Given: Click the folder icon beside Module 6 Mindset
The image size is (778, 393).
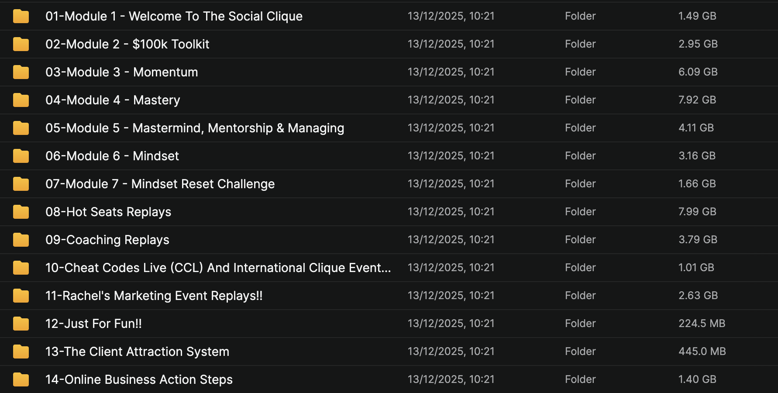Looking at the screenshot, I should coord(21,156).
